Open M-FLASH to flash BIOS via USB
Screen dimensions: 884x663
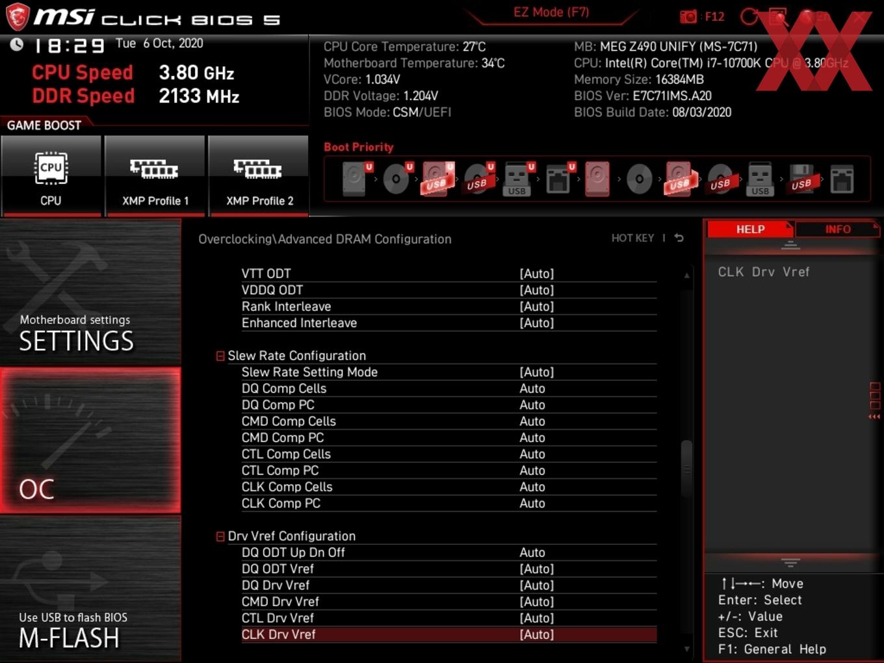click(90, 588)
